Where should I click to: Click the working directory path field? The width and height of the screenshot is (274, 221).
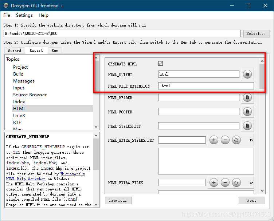coord(122,33)
